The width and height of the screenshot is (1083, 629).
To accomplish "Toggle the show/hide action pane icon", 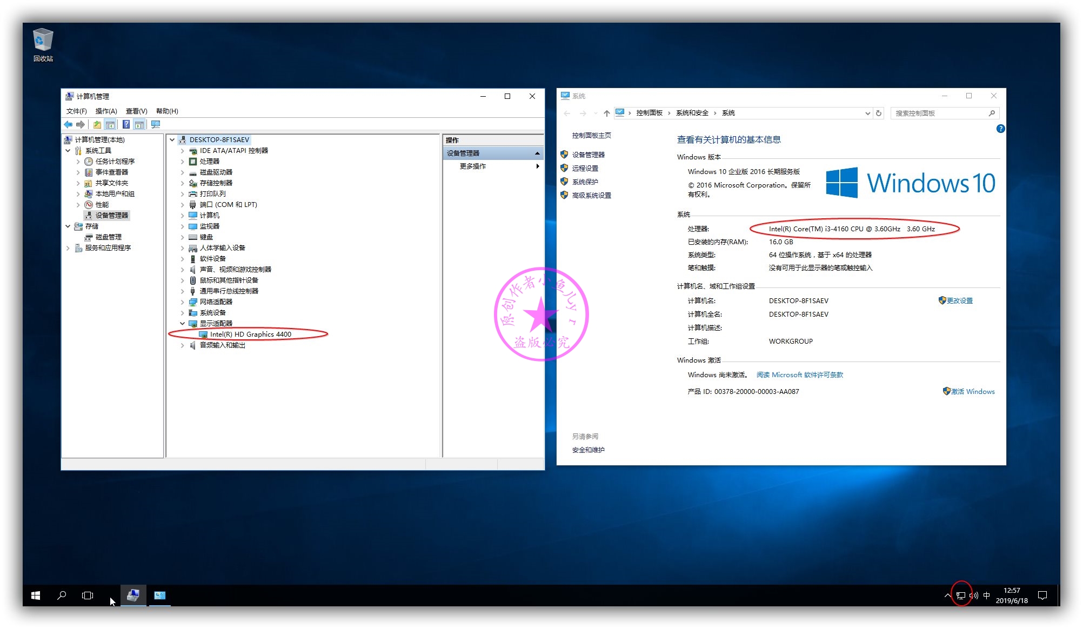I will click(x=139, y=125).
